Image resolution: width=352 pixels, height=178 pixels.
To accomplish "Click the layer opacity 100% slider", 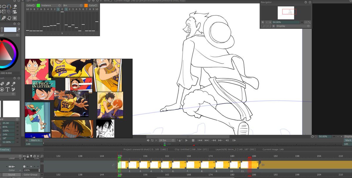I will point(31,170).
